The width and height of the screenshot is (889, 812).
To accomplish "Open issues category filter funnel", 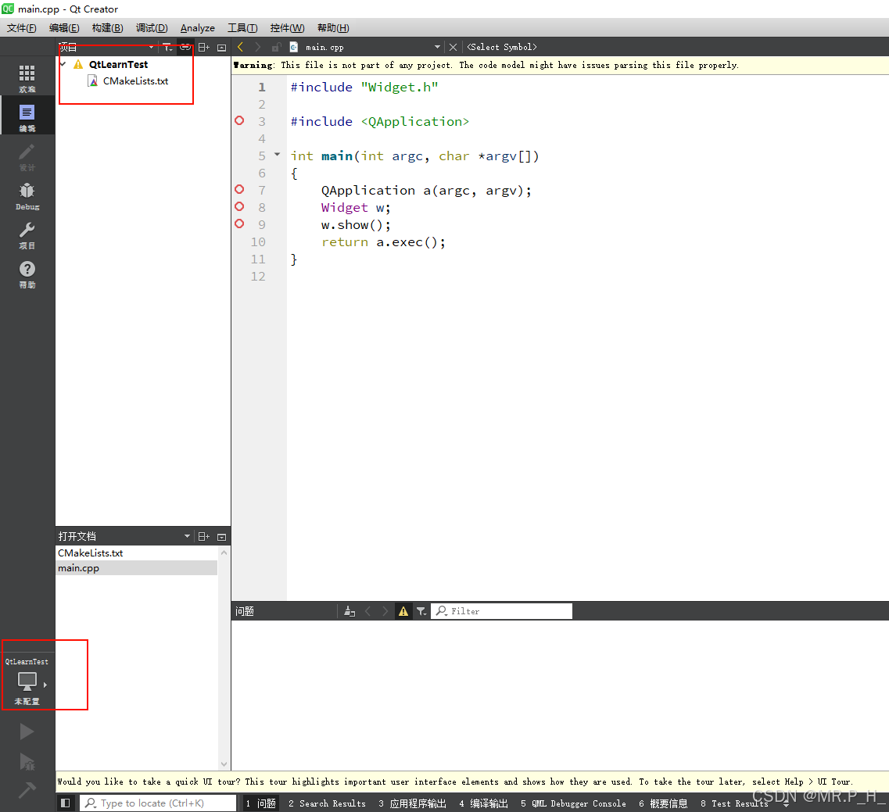I will [421, 611].
